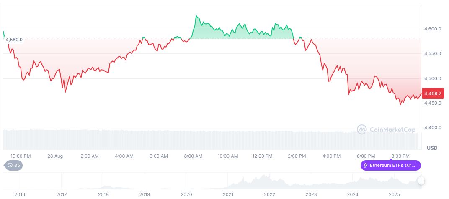Select 2021 on the range navigator
This screenshot has width=449, height=199.
[228, 194]
